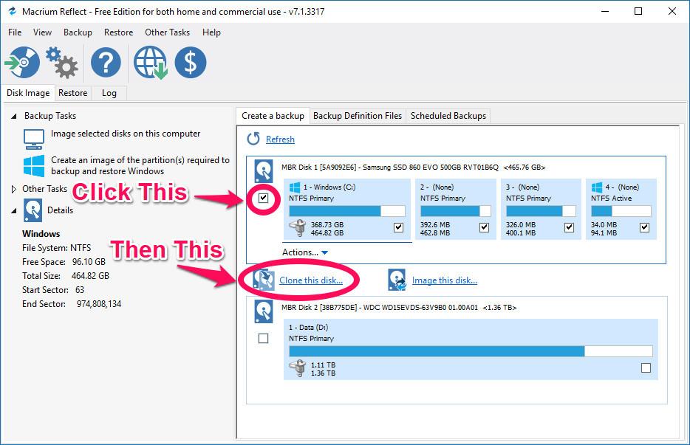Uncheck partition 2 (None) checkbox
690x445 pixels.
485,227
